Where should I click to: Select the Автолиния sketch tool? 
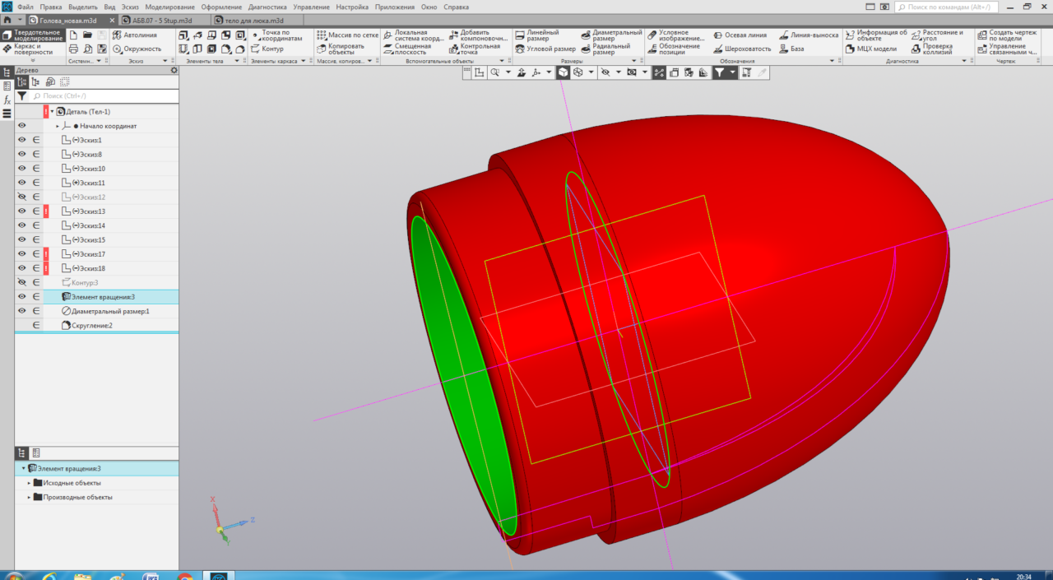134,35
